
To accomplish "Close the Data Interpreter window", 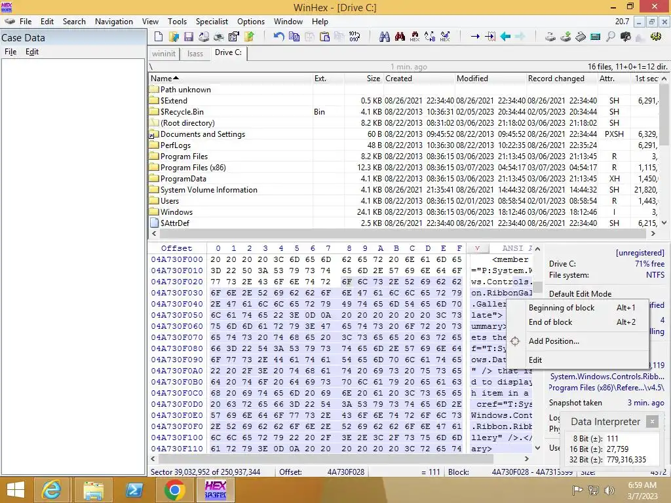I will coord(652,421).
